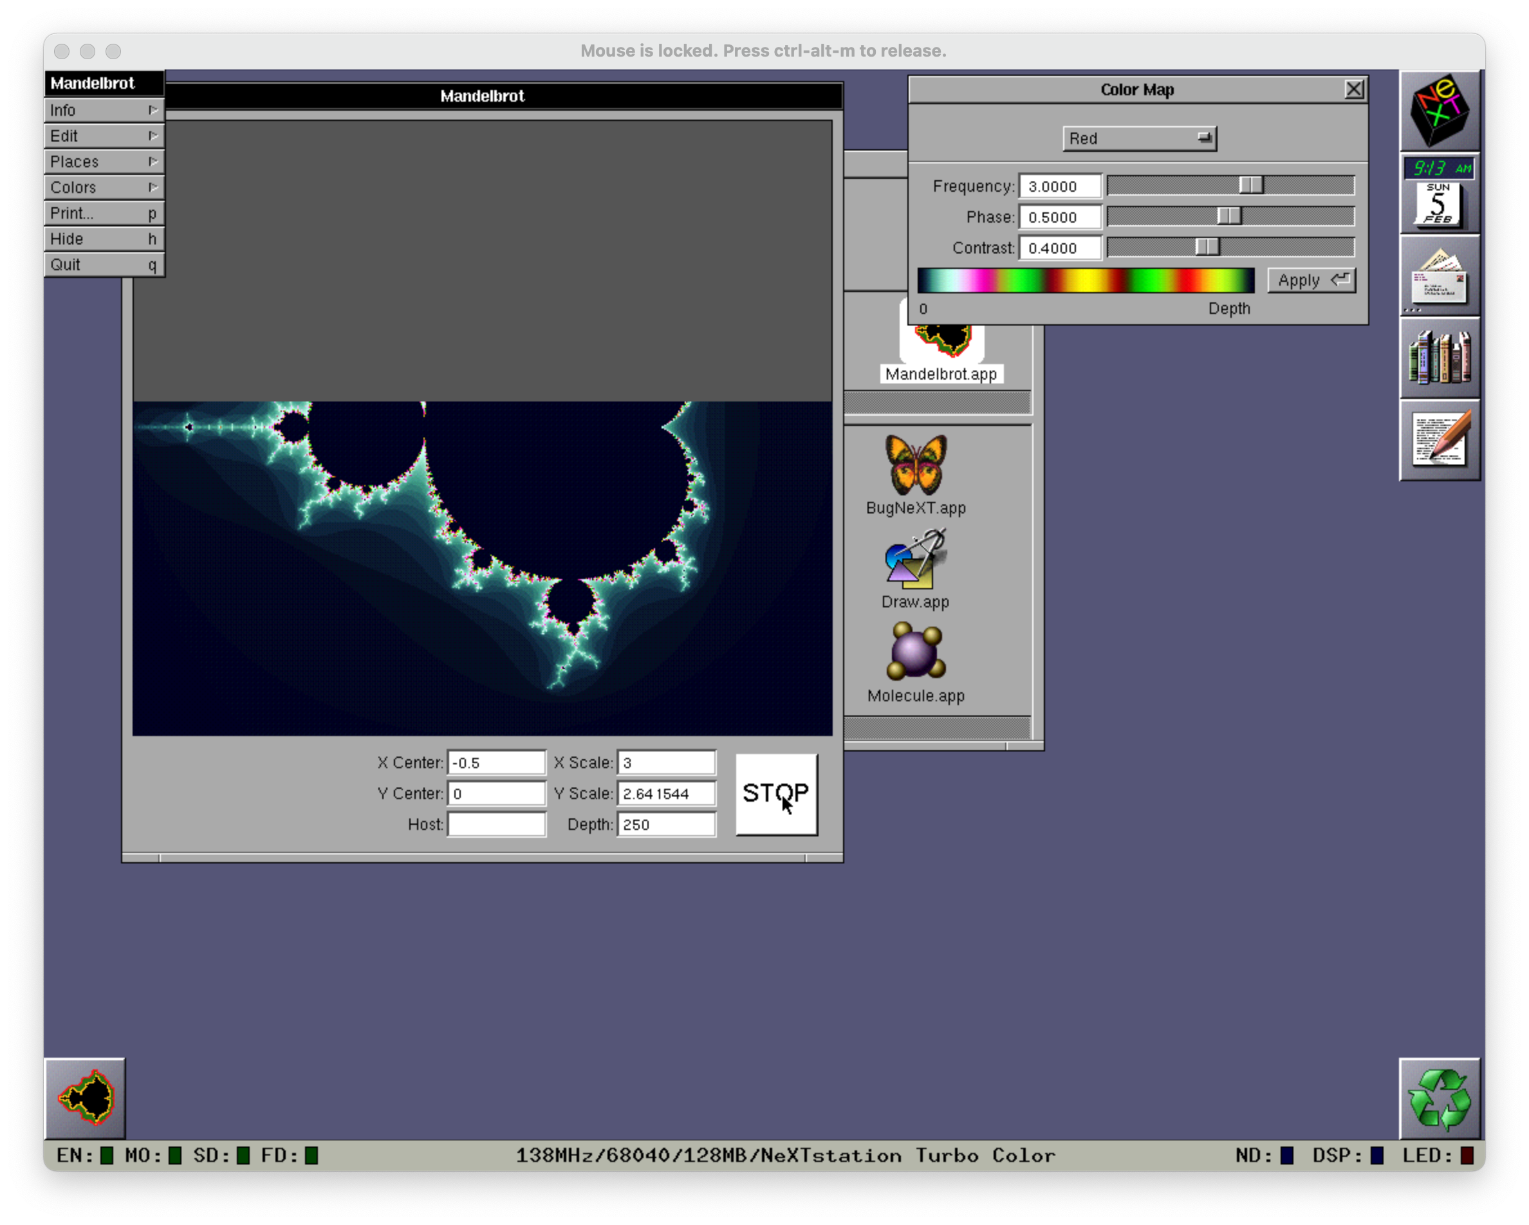The image size is (1529, 1225).
Task: Open the Librarian books dock icon
Action: (x=1439, y=358)
